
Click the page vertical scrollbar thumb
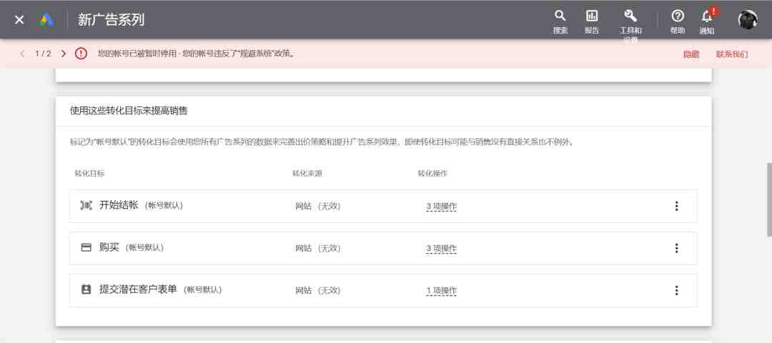769,199
